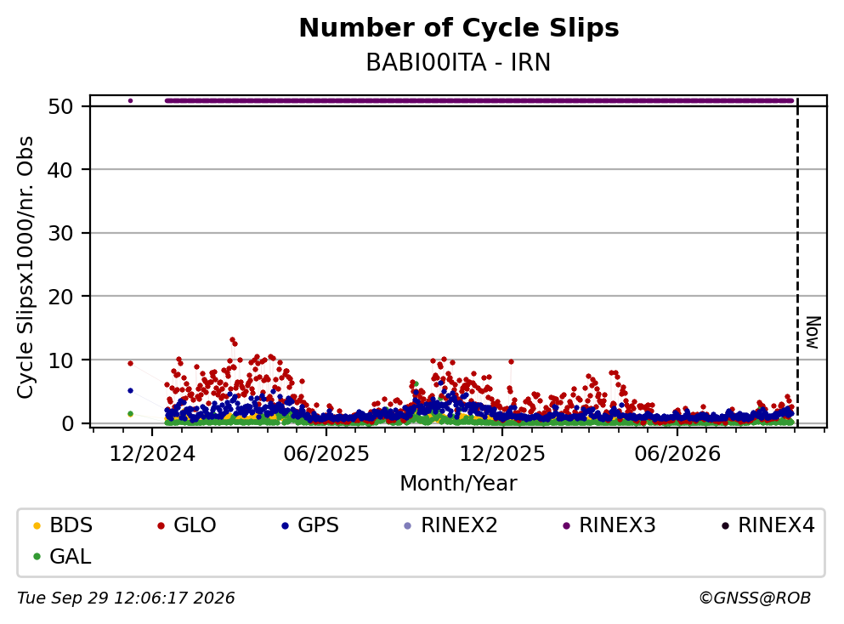Screen dimensions: 844x624
Task: Click the BABI00ITA - IRN subtitle
Action: pyautogui.click(x=458, y=62)
